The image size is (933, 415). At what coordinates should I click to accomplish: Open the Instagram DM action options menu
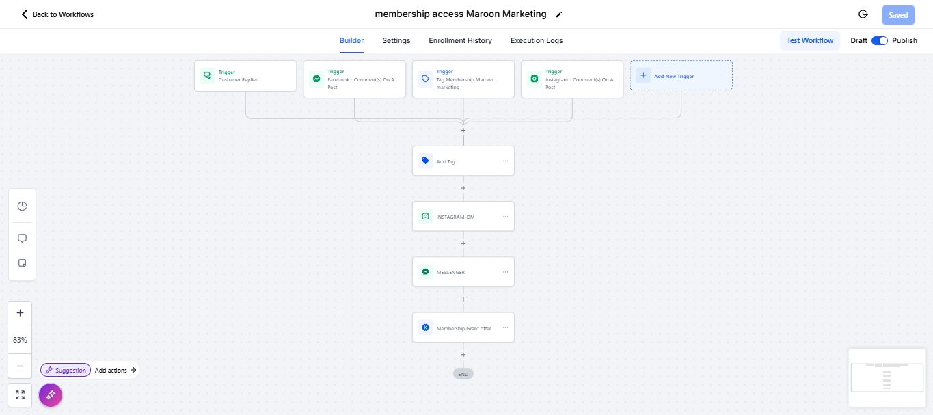pos(506,217)
